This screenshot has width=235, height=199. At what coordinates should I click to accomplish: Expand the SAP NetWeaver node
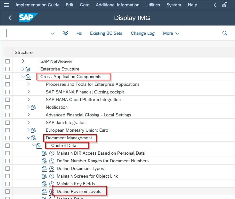(23, 61)
